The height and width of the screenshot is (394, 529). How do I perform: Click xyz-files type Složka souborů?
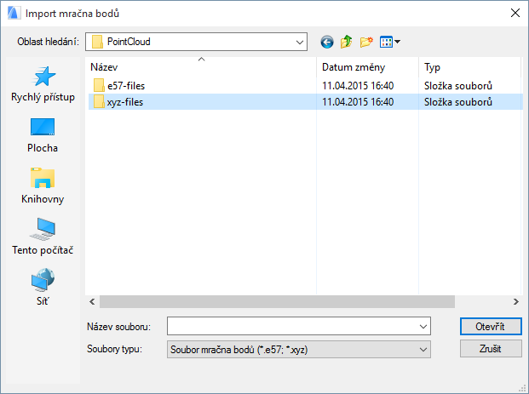click(458, 102)
